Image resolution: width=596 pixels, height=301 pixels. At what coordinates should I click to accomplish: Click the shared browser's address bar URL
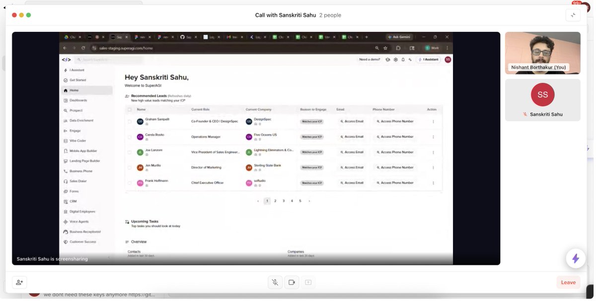coord(126,48)
